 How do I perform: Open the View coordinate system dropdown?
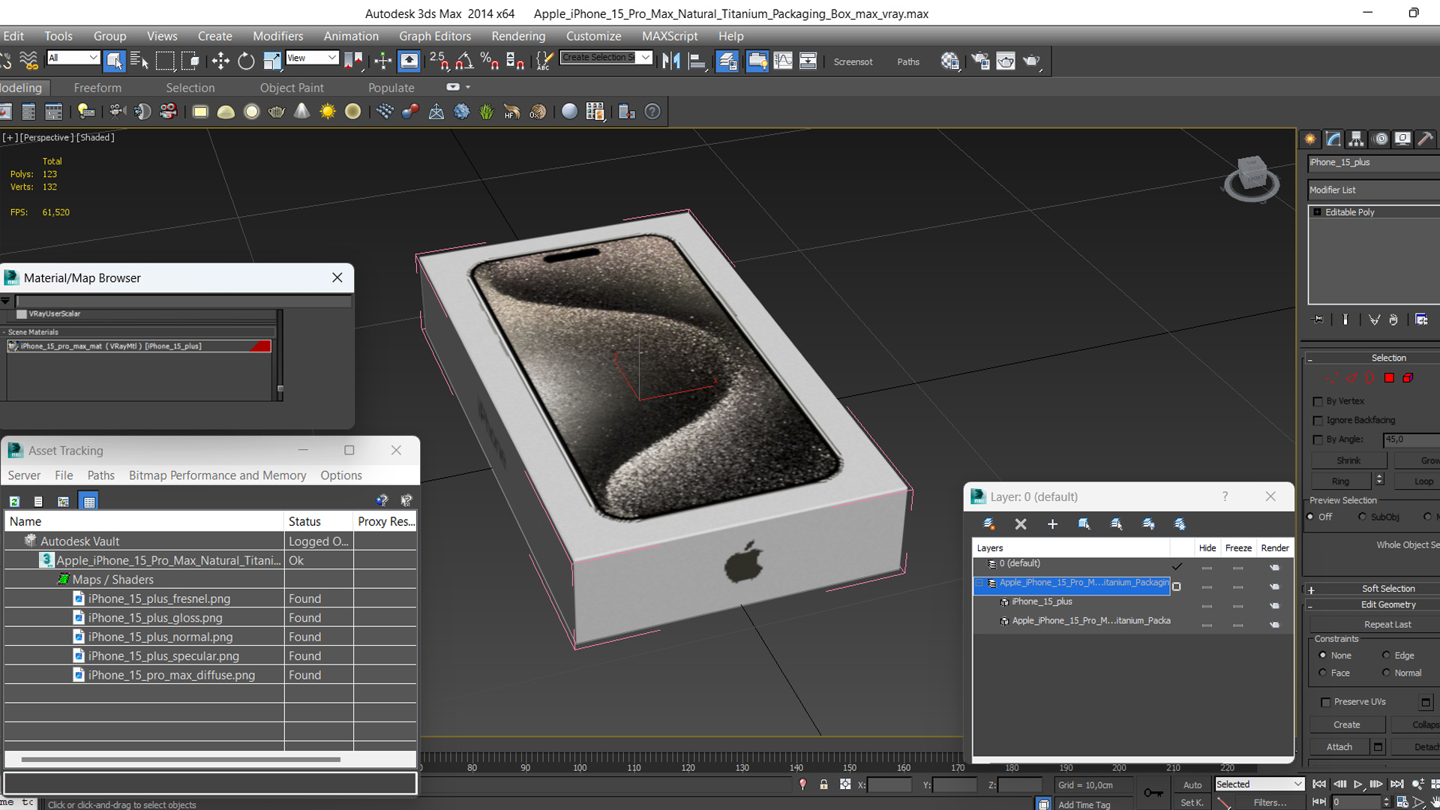pyautogui.click(x=312, y=58)
